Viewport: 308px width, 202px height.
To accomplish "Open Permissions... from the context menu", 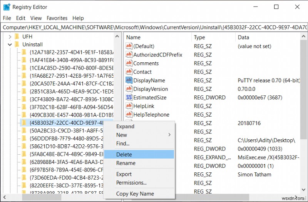I will [139, 182].
